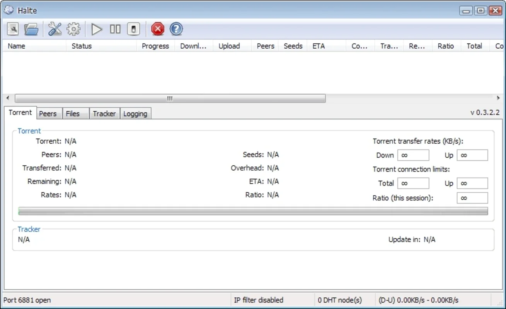Viewport: 506px width, 309px height.
Task: Click the Tra... column header
Action: [389, 46]
